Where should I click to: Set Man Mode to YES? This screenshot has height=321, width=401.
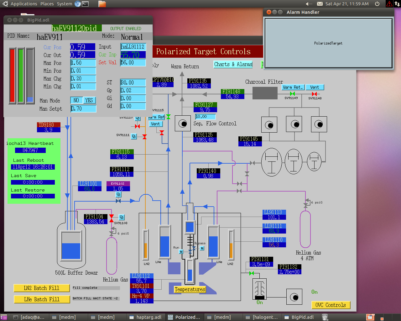[89, 100]
